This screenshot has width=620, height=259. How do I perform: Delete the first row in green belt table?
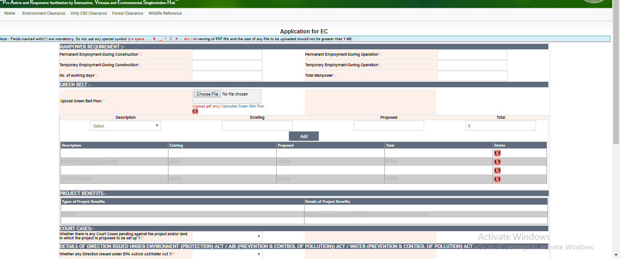497,153
